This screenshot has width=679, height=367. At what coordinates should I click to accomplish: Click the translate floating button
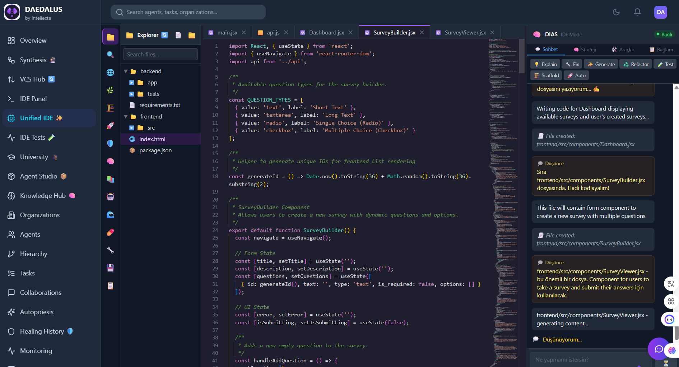(671, 284)
